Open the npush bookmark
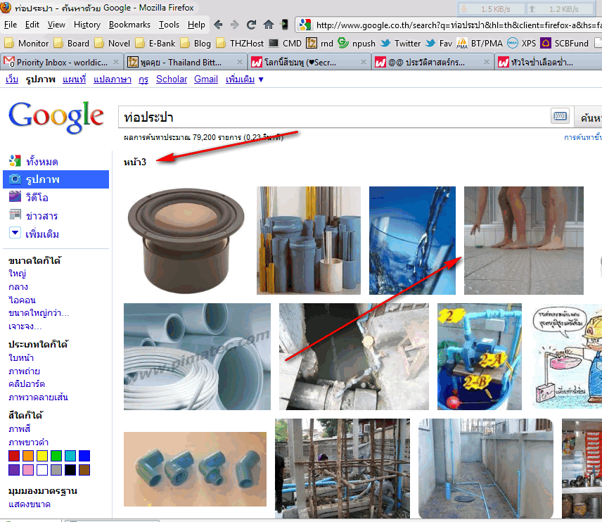 point(357,44)
